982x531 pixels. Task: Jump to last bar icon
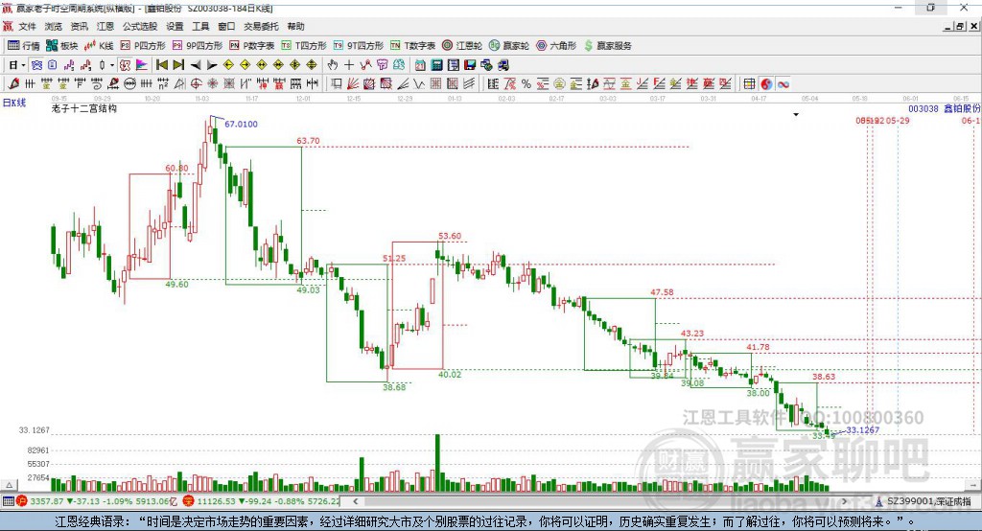point(178,65)
